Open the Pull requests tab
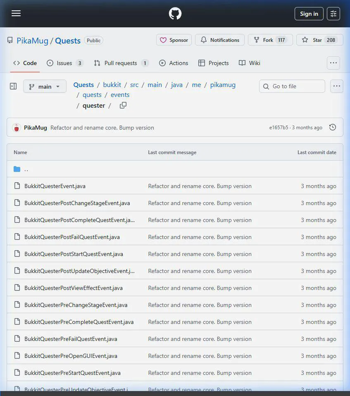The width and height of the screenshot is (350, 396). pos(121,63)
